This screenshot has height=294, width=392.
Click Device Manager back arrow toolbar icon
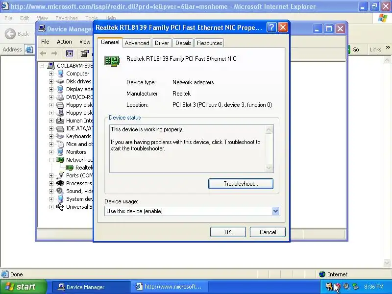point(43,53)
